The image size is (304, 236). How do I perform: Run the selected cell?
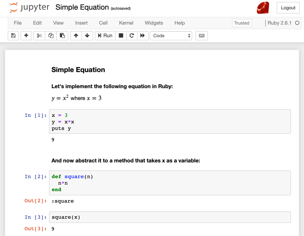tap(105, 36)
